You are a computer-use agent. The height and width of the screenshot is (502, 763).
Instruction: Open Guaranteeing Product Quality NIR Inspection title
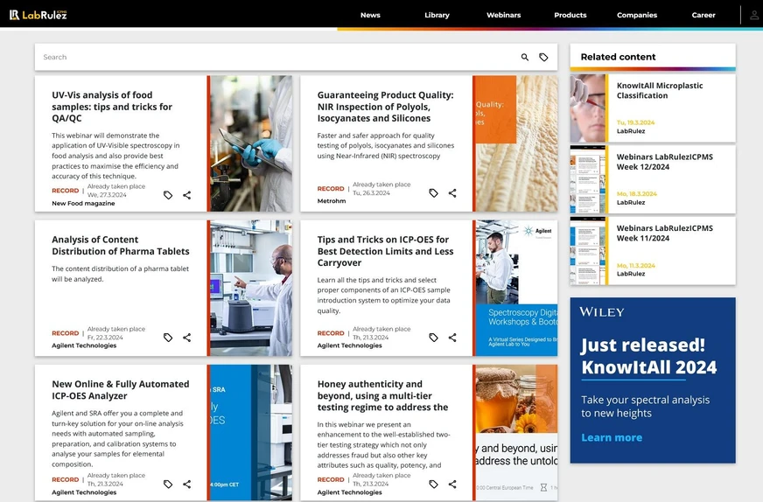click(x=385, y=107)
